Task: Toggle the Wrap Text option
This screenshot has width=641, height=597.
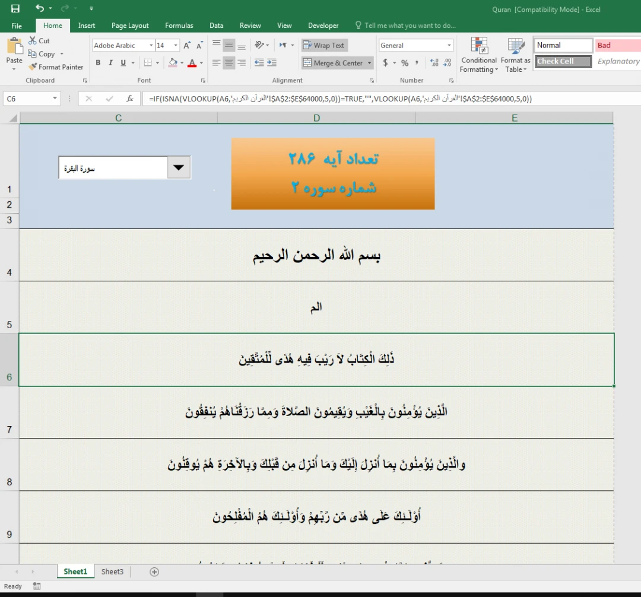Action: click(x=323, y=46)
